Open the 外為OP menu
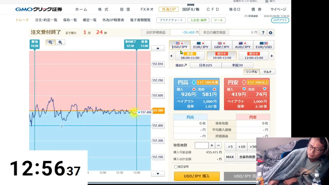 tap(169, 9)
